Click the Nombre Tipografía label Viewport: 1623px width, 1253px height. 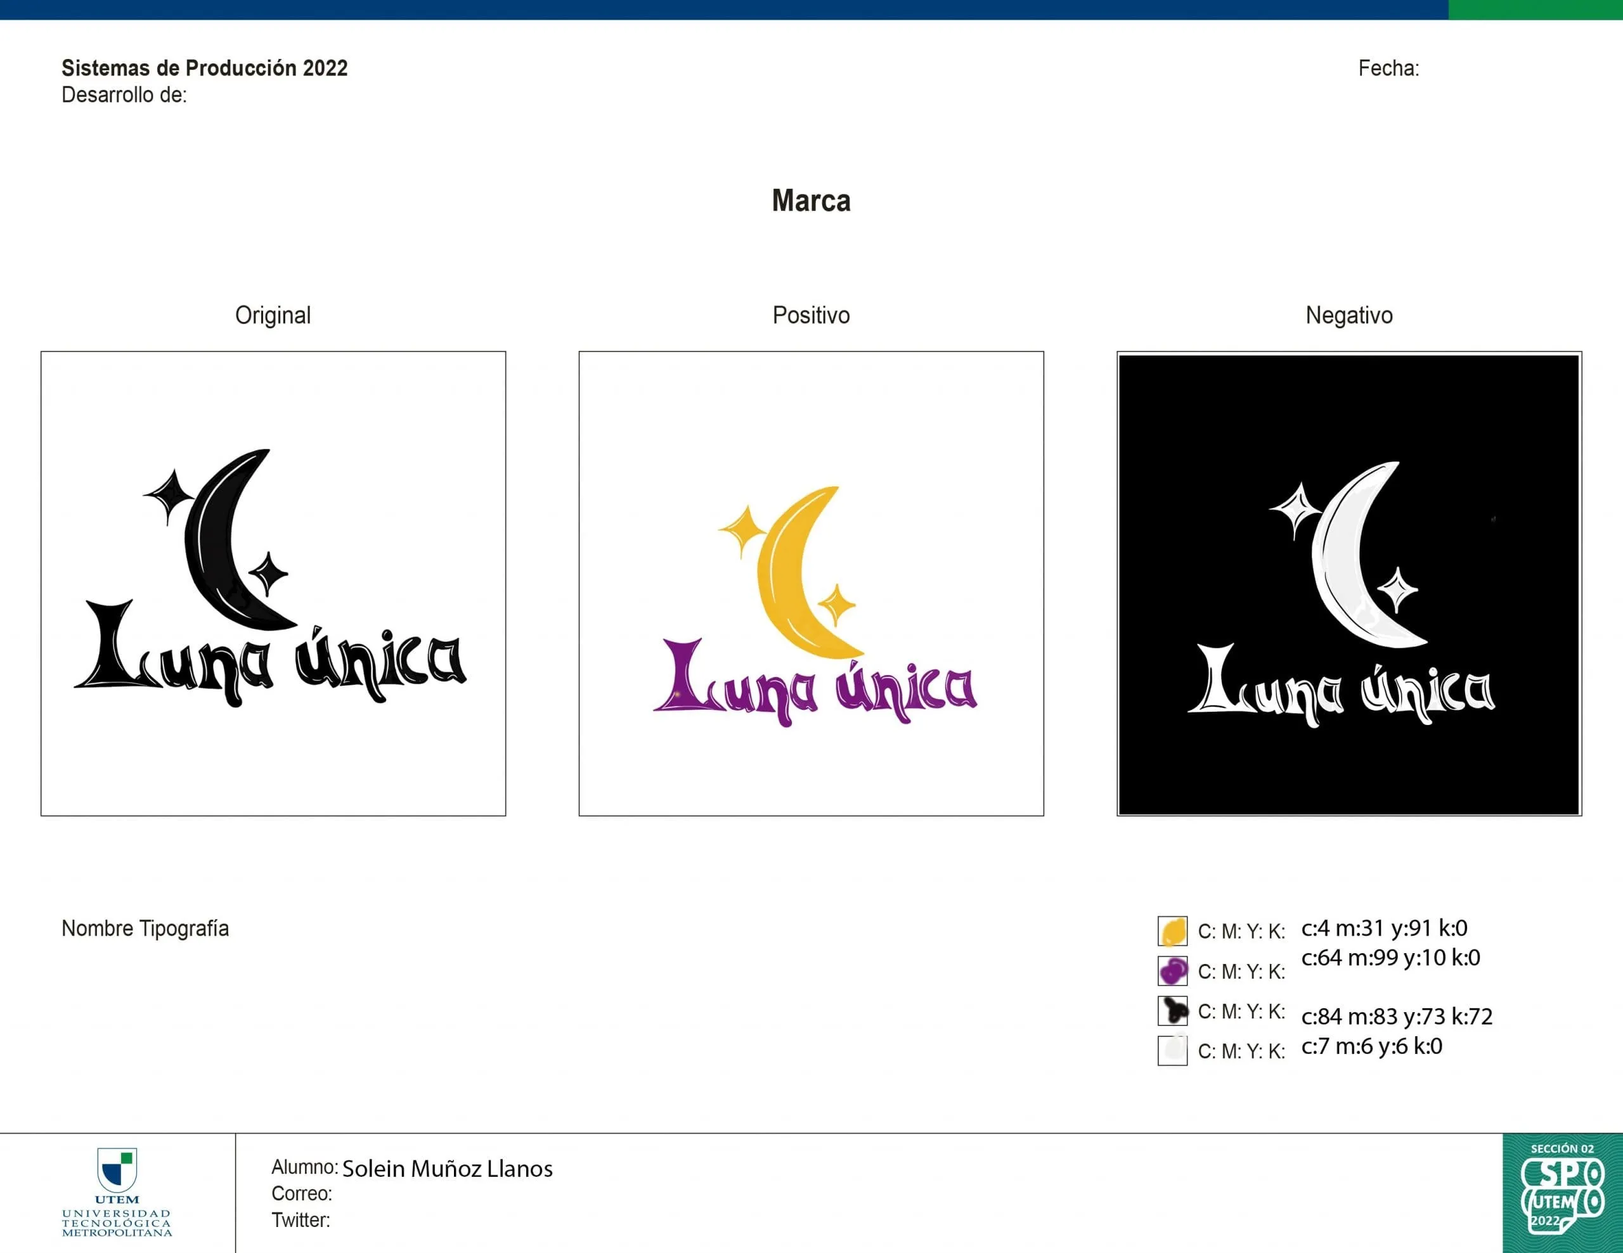[145, 929]
